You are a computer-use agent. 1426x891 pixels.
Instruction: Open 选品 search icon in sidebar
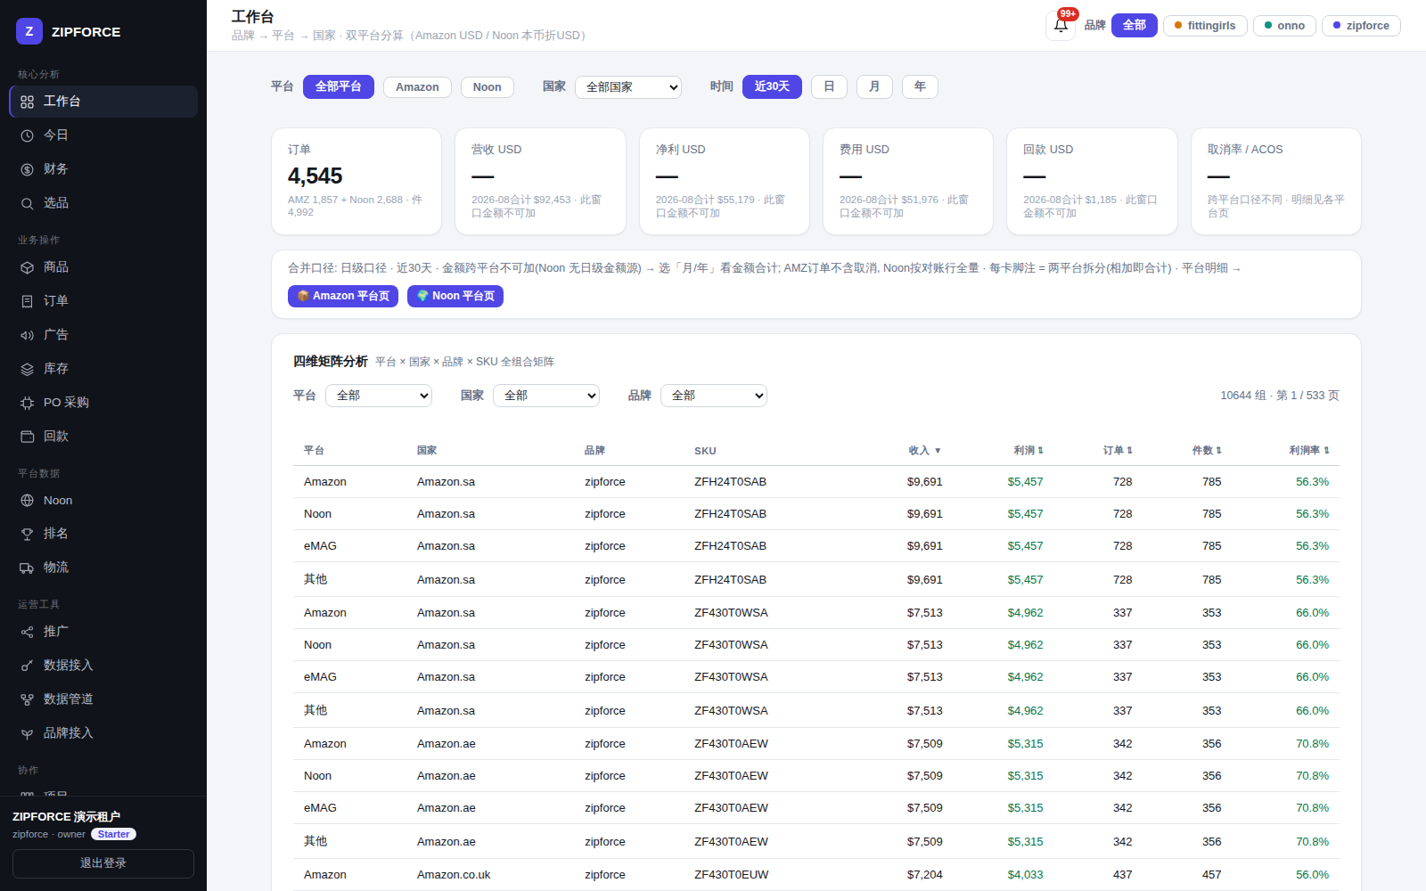(28, 203)
